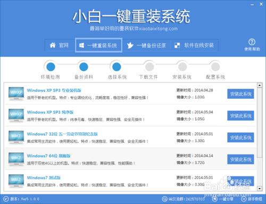266x204 pixels.
Task: Install the Windows7 64位 旗舰版 system
Action: click(240, 159)
